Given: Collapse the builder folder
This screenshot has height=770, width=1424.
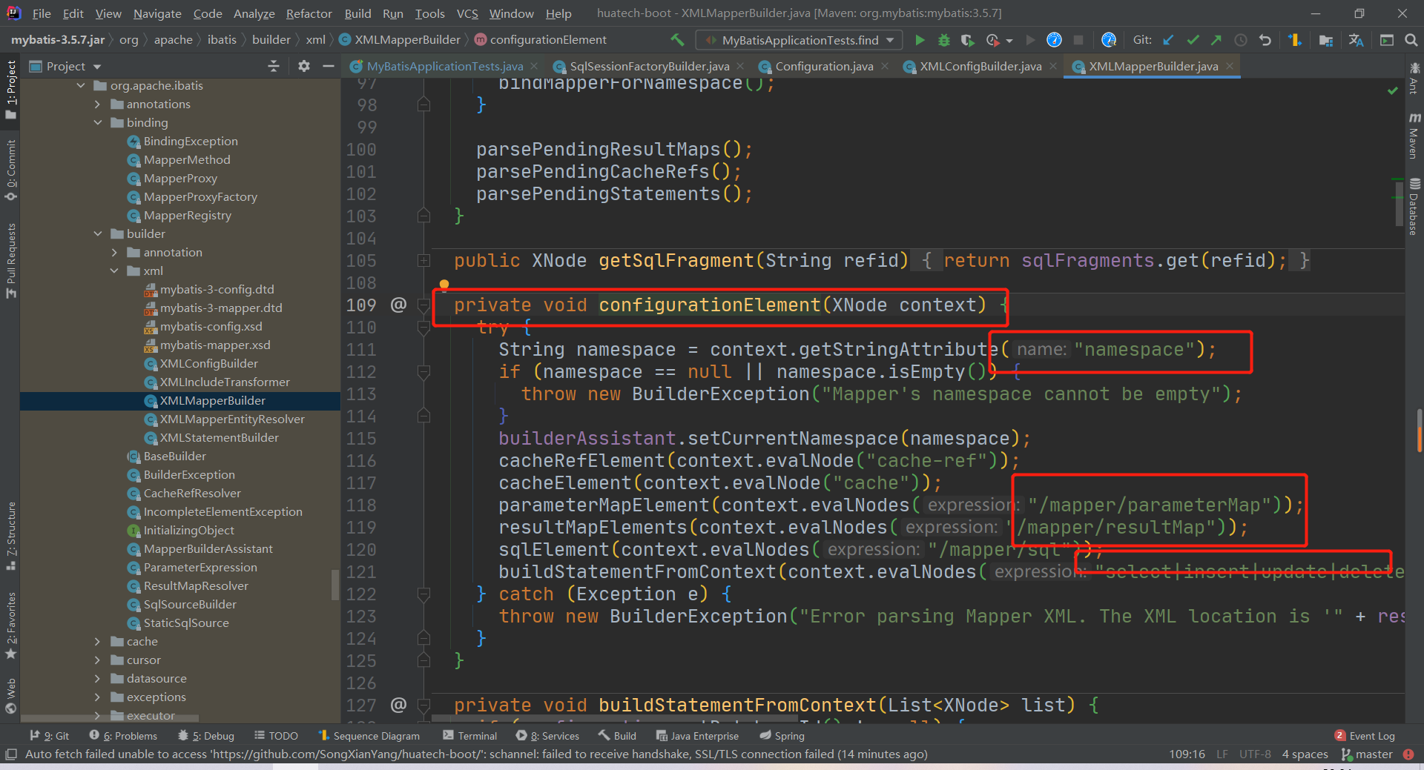Looking at the screenshot, I should 97,234.
